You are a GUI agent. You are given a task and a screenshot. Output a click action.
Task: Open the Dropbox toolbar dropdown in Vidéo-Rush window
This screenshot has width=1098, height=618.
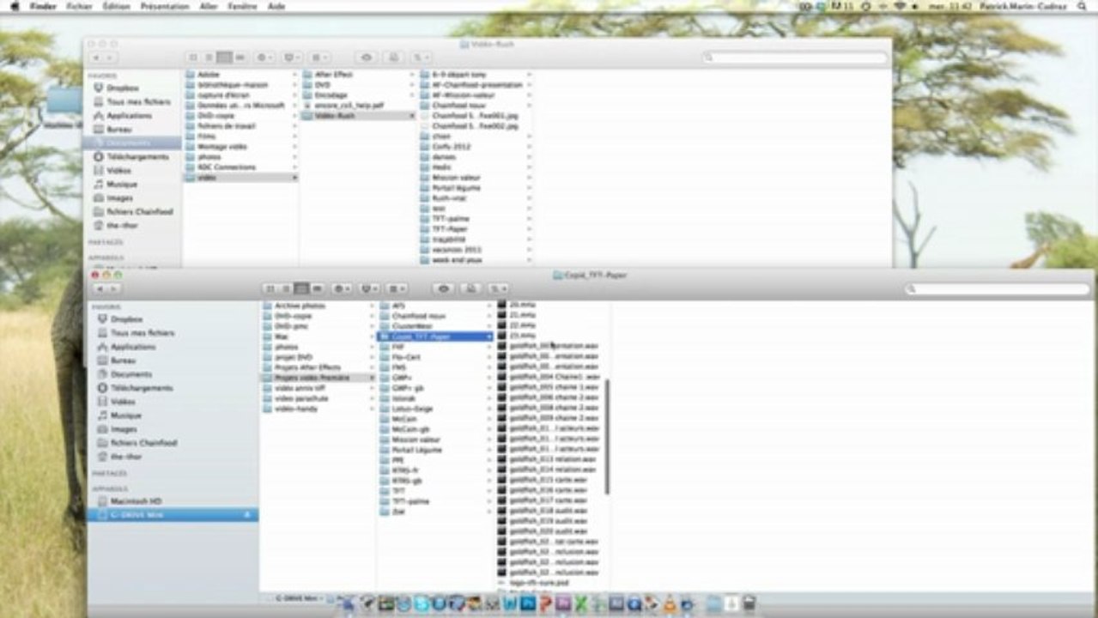pyautogui.click(x=291, y=58)
